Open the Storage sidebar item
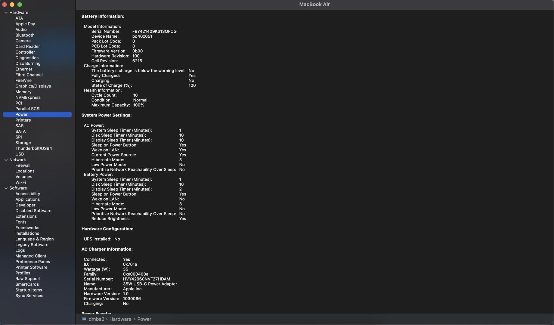 (x=23, y=143)
